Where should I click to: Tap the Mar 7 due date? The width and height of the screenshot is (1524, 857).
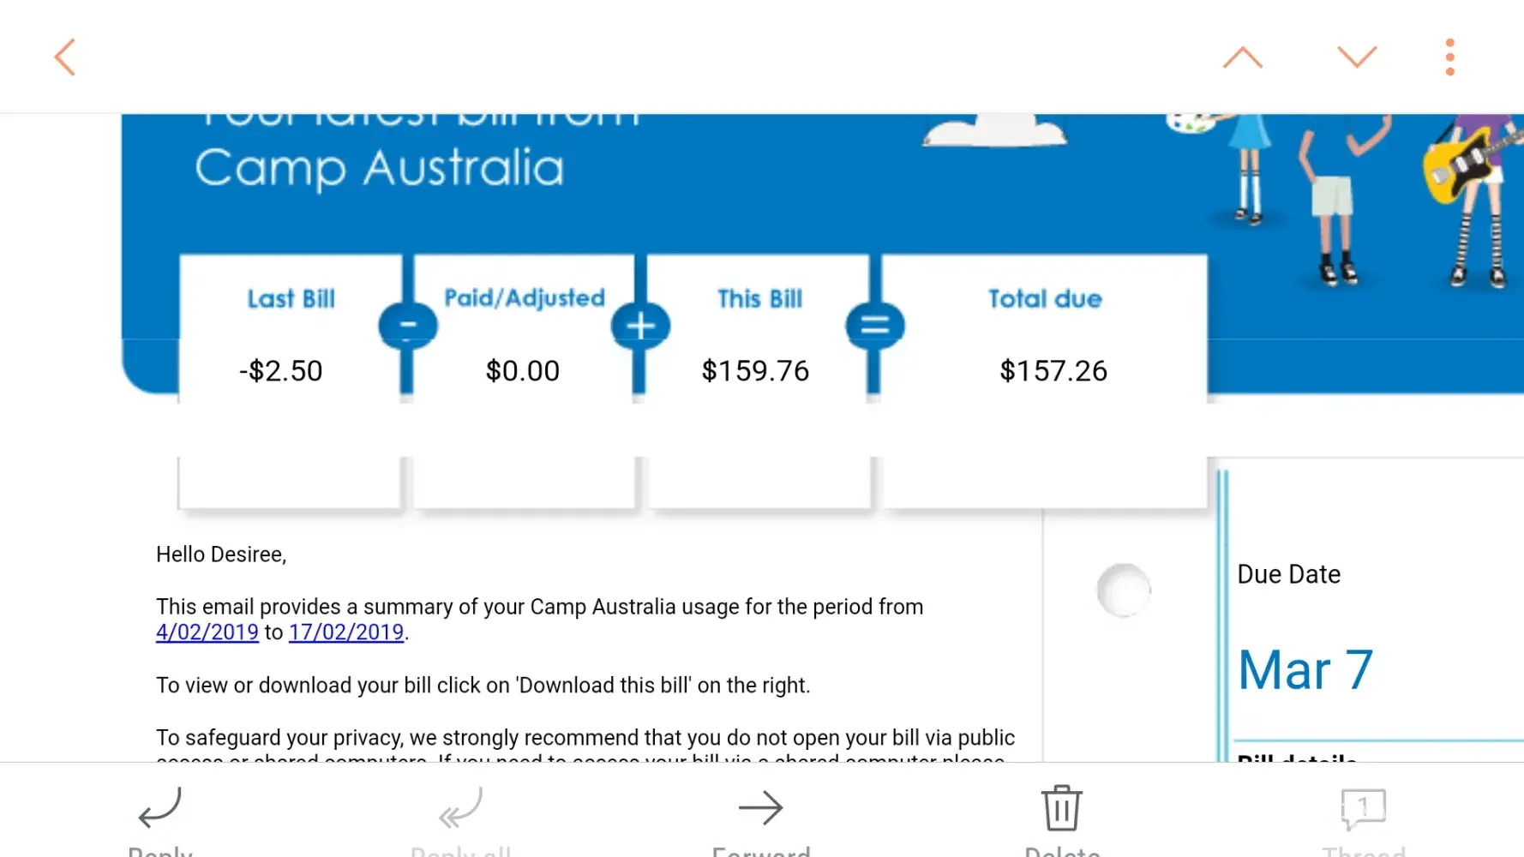pos(1305,669)
